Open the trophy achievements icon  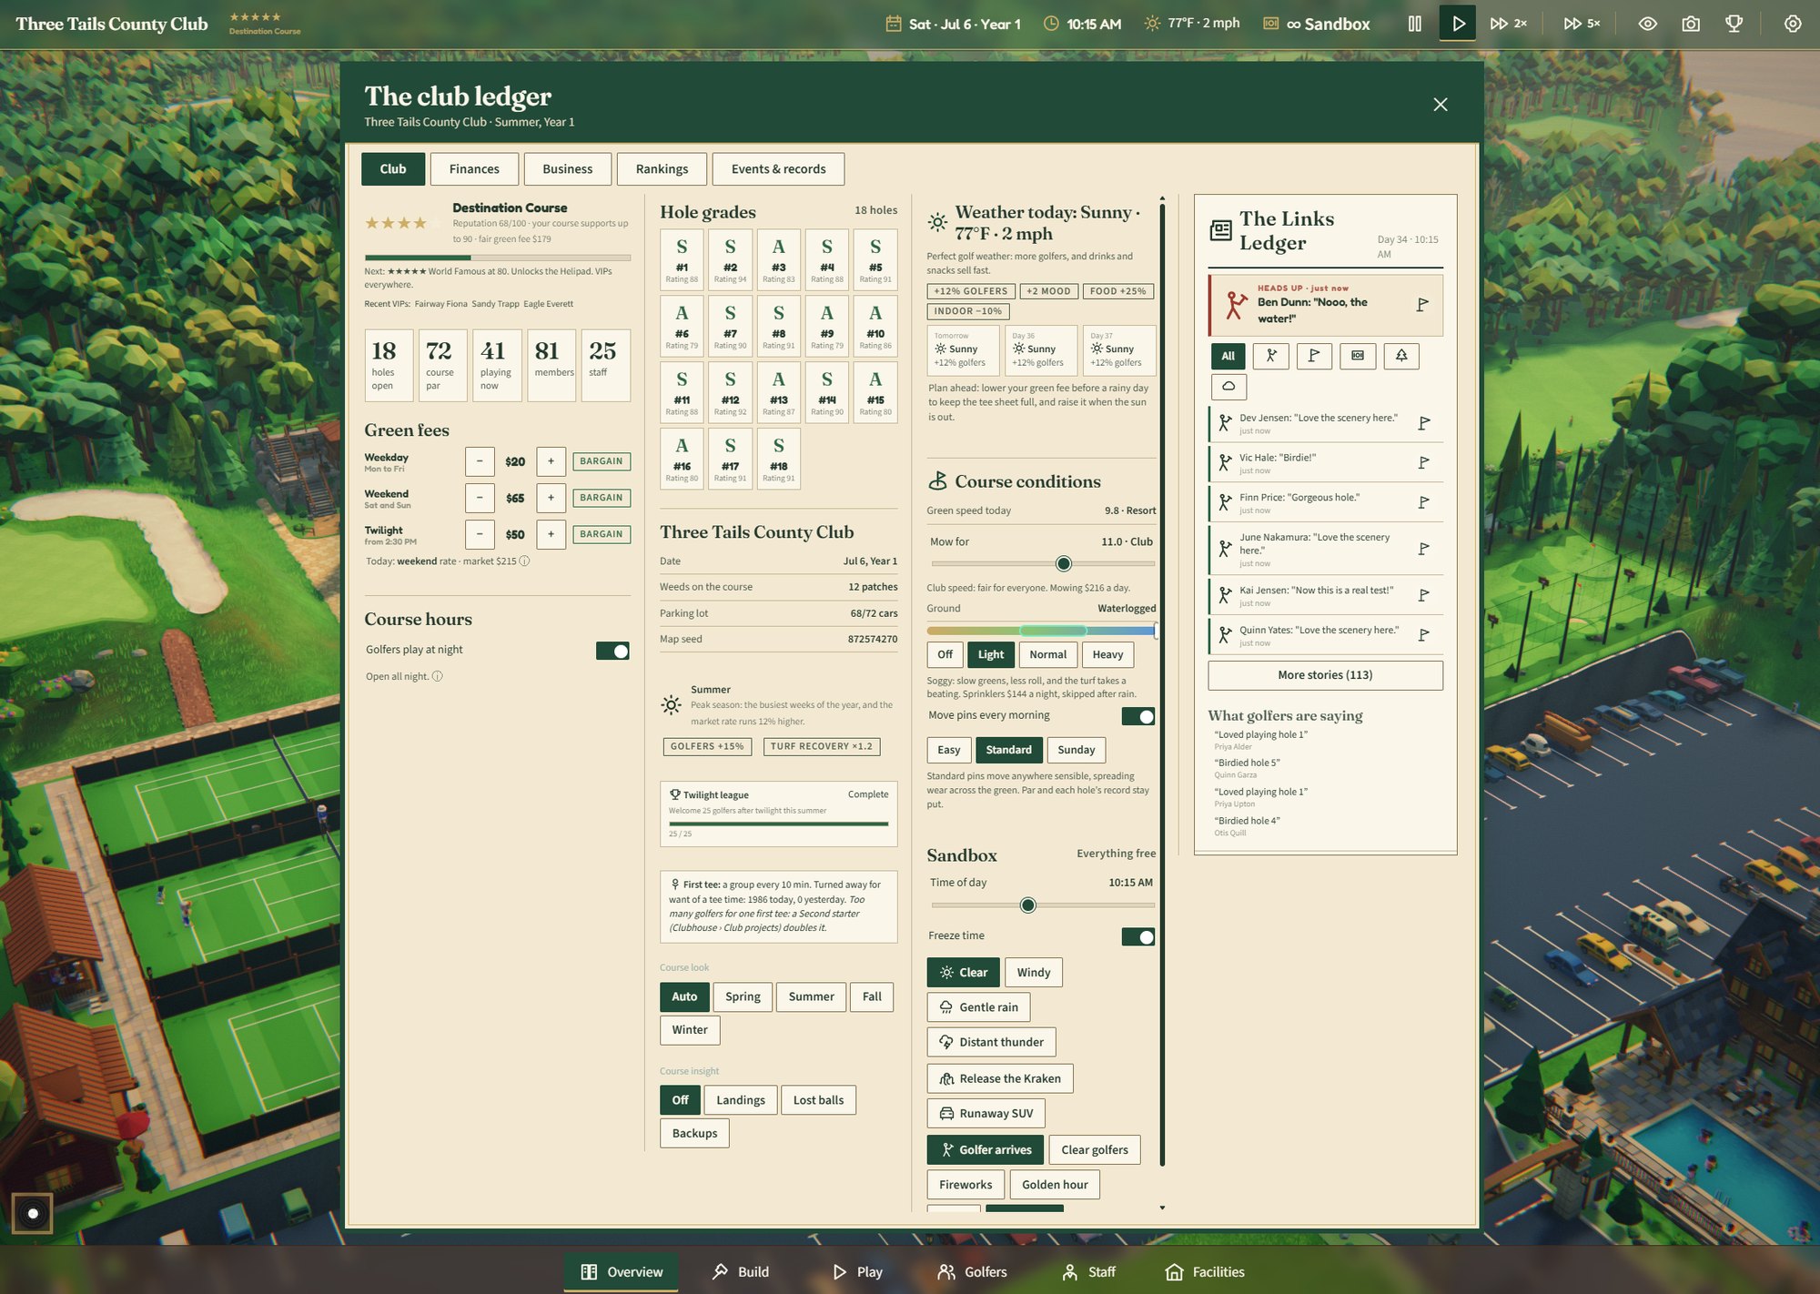pos(1734,24)
